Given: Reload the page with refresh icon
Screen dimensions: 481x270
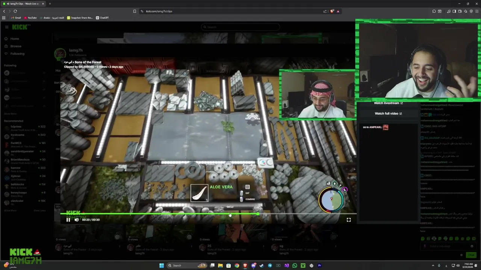Looking at the screenshot, I should [15, 11].
